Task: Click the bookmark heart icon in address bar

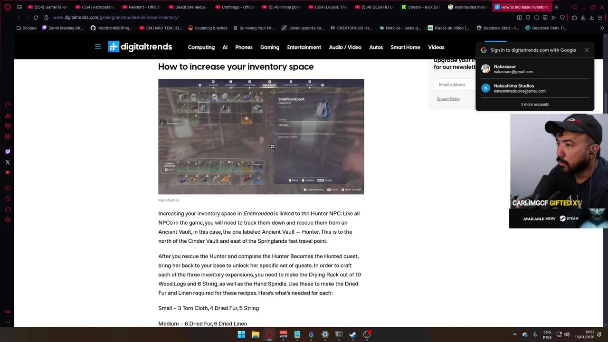Action: pyautogui.click(x=562, y=18)
